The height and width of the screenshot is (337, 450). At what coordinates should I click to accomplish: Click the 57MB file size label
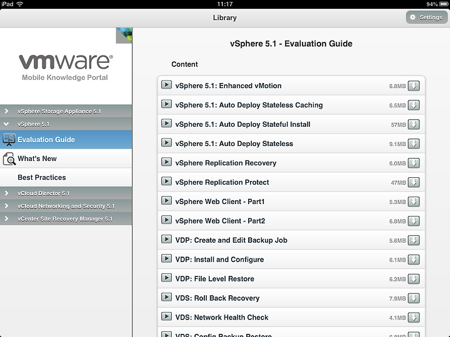(398, 125)
